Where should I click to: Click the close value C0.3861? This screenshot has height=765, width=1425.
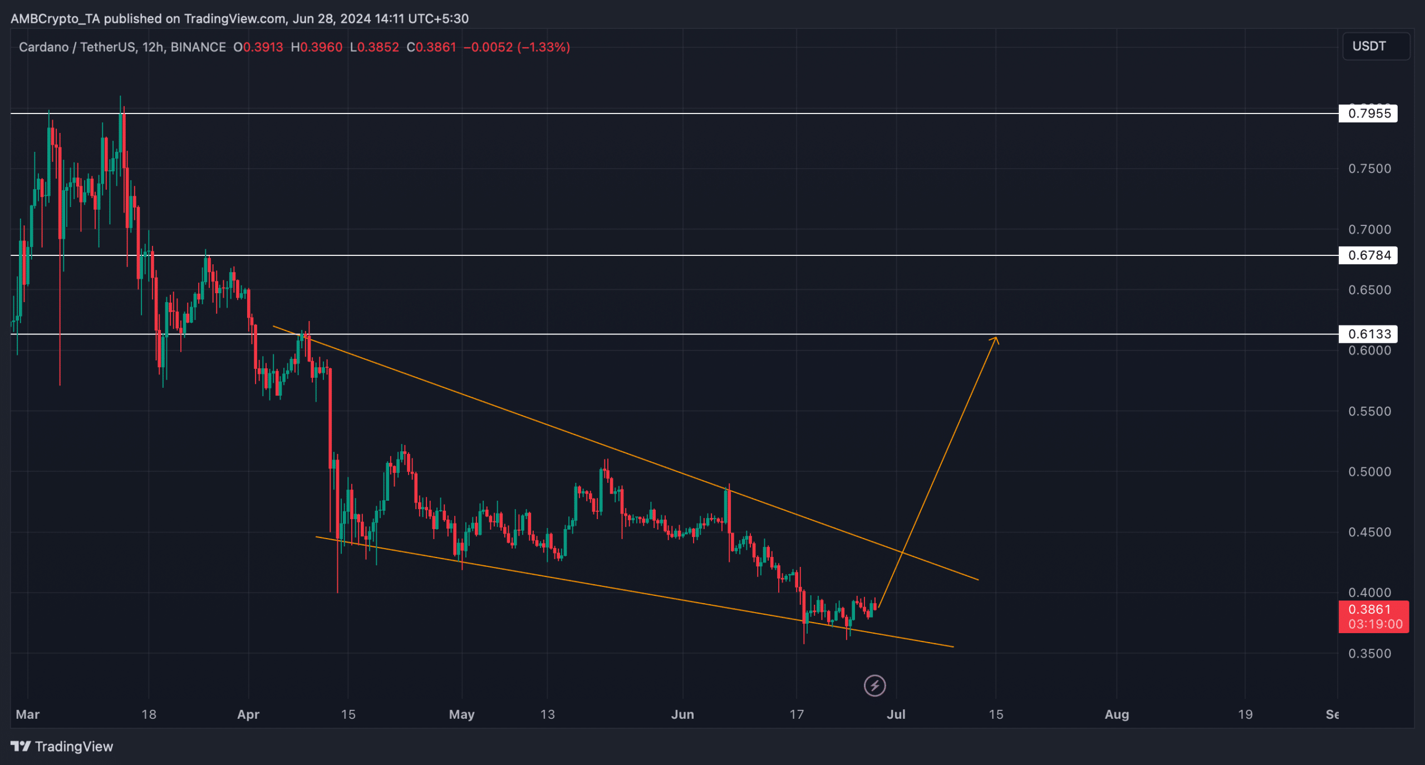[x=431, y=47]
